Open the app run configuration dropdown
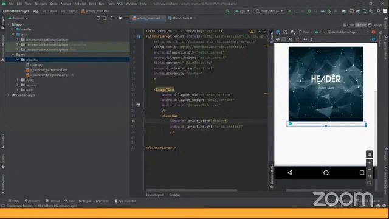 tap(242, 11)
